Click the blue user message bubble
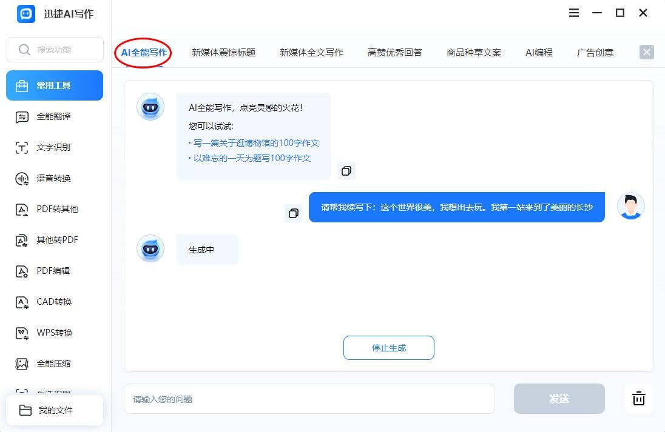 click(457, 207)
